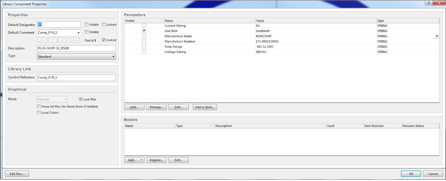The image size is (446, 181).
Task: Click the help question mark button
Action: [x=429, y=3]
